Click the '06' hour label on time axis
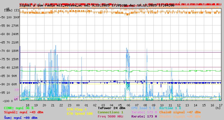Viewport: 224px width, 120px height. coord(128,105)
